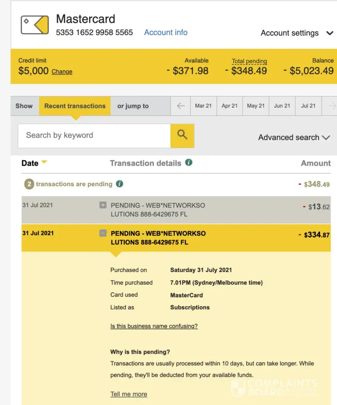
Task: Expand the Advanced search options
Action: pyautogui.click(x=294, y=138)
